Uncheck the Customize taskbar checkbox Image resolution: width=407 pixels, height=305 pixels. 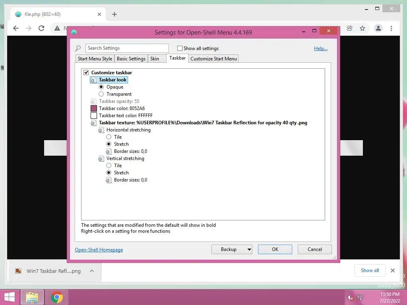click(x=86, y=72)
